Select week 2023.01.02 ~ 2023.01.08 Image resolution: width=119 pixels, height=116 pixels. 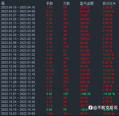18,62
